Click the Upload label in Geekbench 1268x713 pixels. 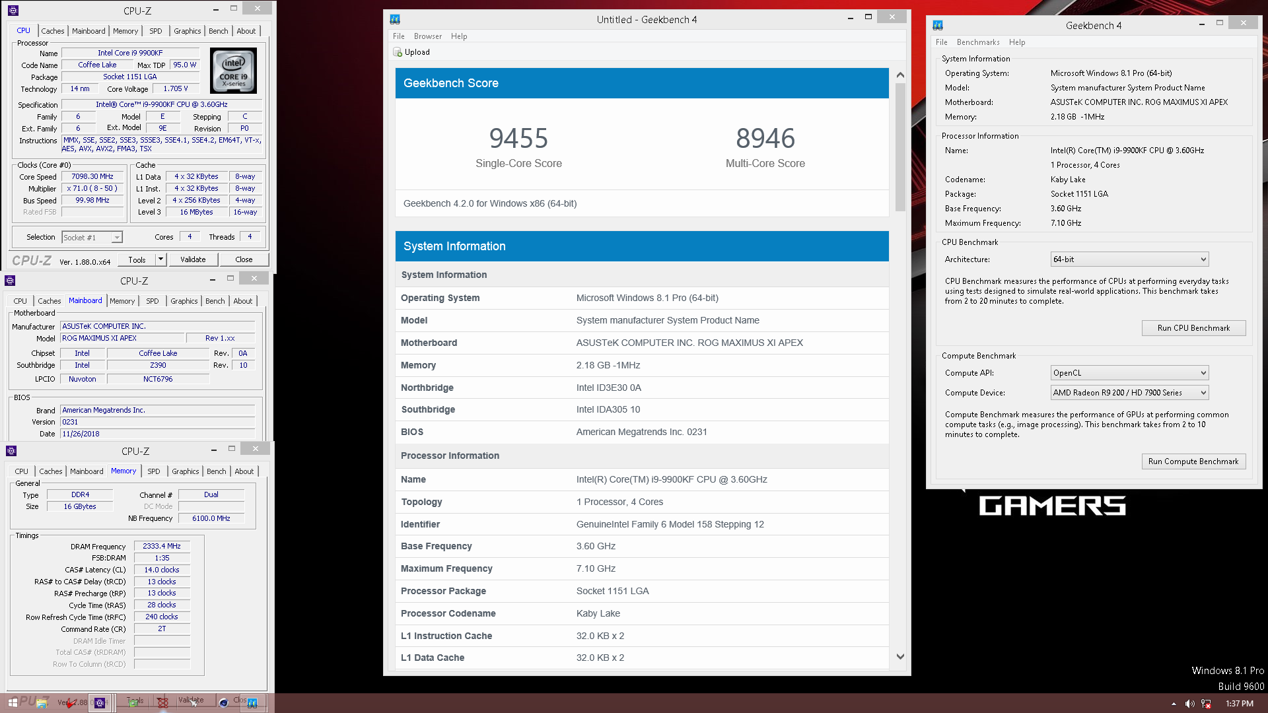click(417, 52)
